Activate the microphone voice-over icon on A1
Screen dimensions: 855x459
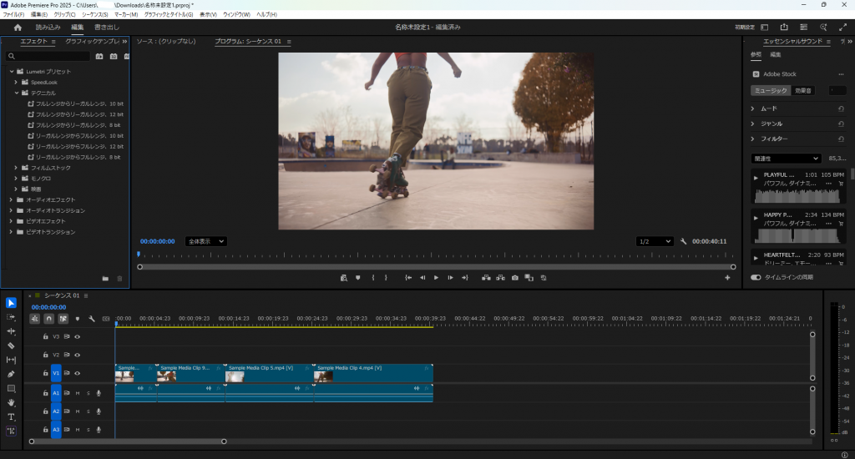click(x=99, y=392)
